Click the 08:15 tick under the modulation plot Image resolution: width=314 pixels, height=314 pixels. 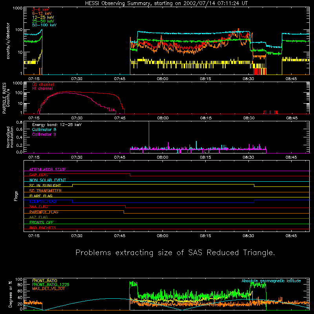pyautogui.click(x=205, y=157)
